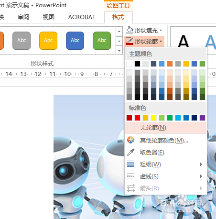Image resolution: width=216 pixels, height=219 pixels.
Task: Open 粗细(W) menu entry
Action: pos(166,164)
